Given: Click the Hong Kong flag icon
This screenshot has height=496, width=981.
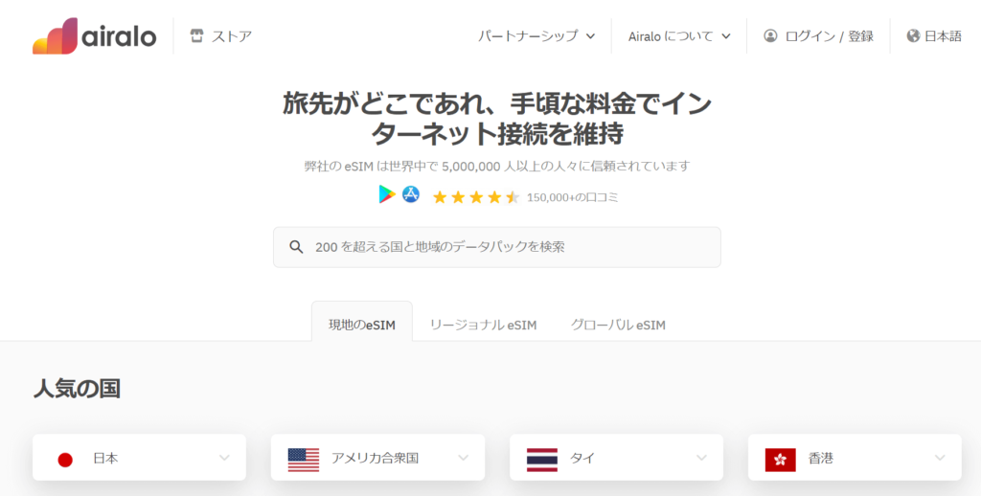Looking at the screenshot, I should click(780, 460).
